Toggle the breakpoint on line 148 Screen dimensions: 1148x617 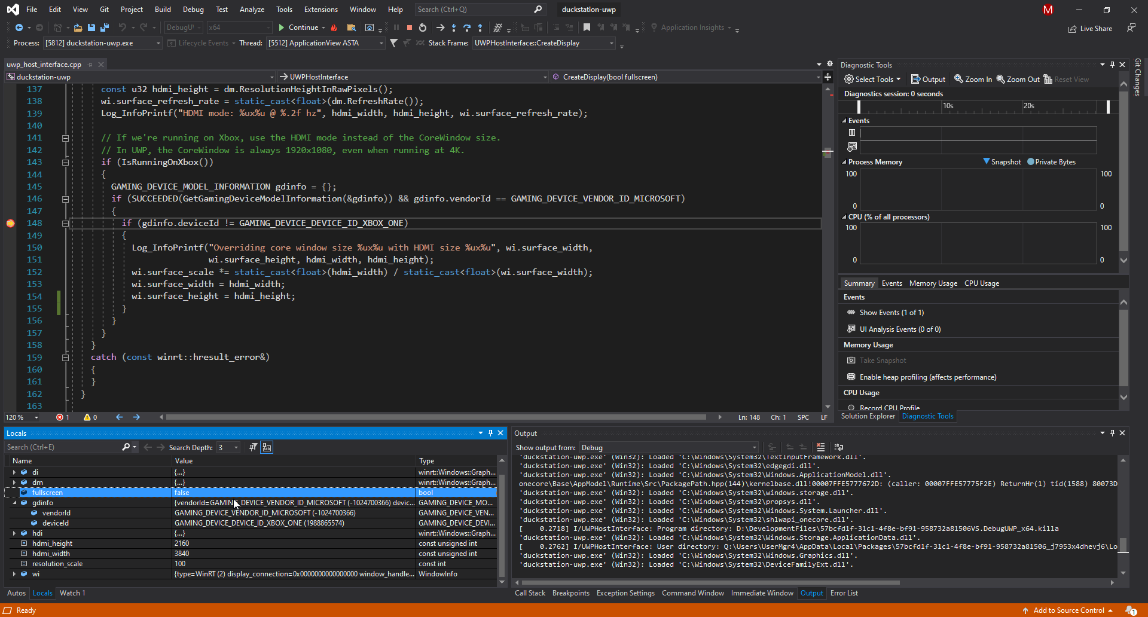pos(10,224)
